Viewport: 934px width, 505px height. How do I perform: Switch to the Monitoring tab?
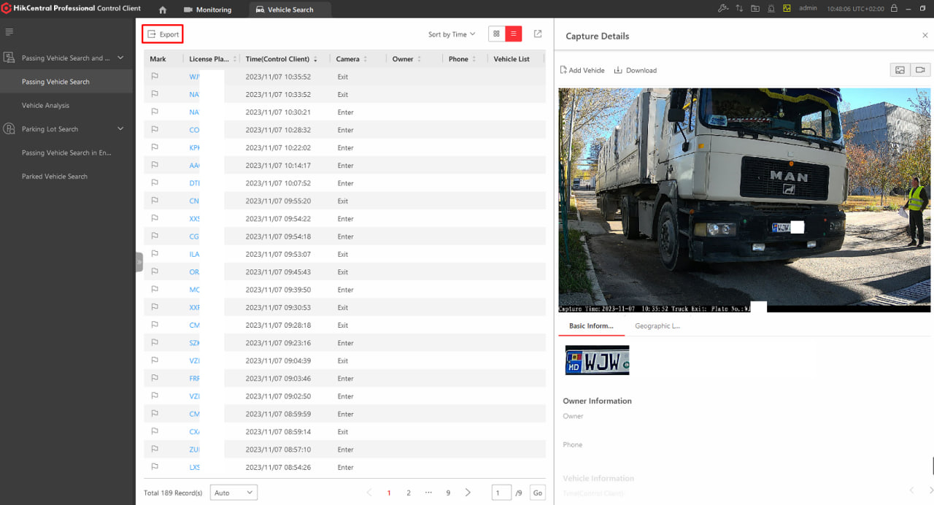coord(207,9)
